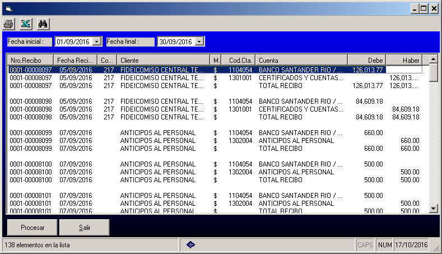The height and width of the screenshot is (254, 442).
Task: Click the scrollbar up arrow in the list
Action: click(433, 59)
